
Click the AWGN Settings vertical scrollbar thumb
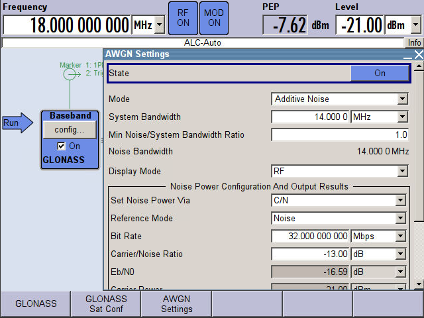419,146
